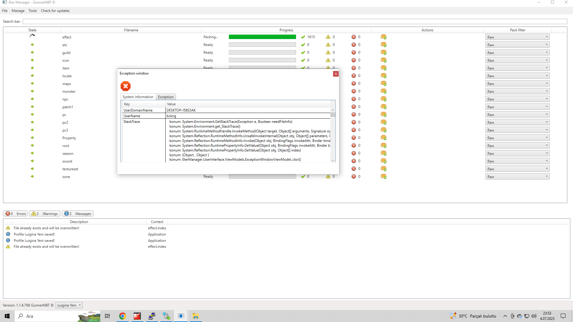573x322 pixels.
Task: Click the pack action icon for season row
Action: click(383, 153)
